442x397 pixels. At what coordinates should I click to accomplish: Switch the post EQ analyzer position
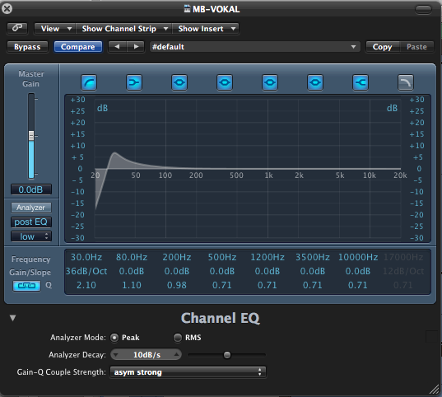31,222
